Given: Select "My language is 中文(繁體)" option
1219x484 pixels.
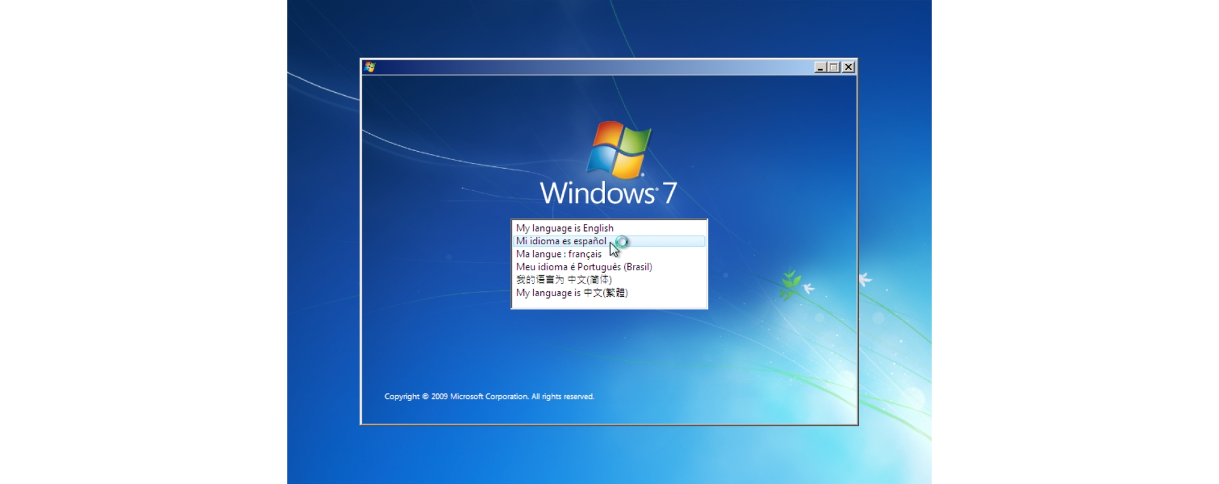Looking at the screenshot, I should 571,293.
